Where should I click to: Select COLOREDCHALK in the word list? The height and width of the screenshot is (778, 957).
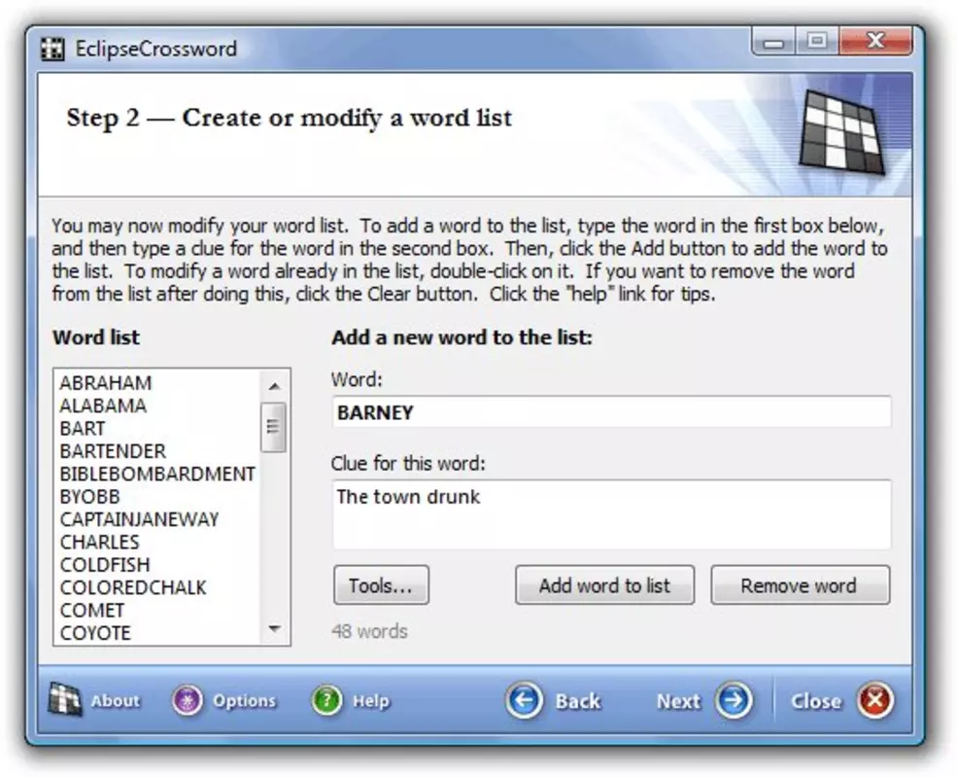(x=133, y=587)
